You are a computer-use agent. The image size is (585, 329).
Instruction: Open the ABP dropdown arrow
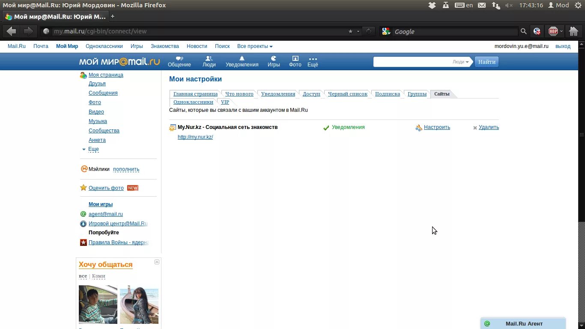point(561,31)
